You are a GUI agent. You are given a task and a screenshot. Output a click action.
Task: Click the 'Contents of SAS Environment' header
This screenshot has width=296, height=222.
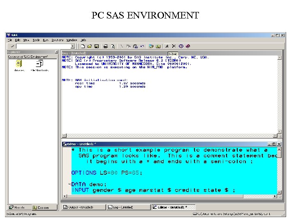tap(28, 57)
